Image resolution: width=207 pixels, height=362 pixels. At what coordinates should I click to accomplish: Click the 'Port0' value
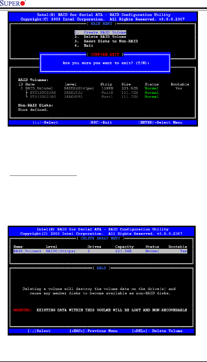(107, 92)
